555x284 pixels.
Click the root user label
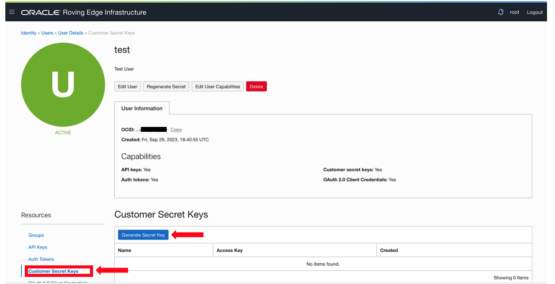(514, 12)
